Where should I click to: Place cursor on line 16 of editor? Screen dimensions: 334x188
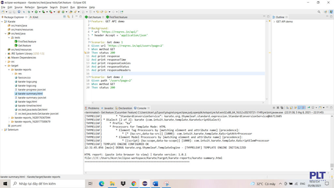pyautogui.click(x=178, y=73)
